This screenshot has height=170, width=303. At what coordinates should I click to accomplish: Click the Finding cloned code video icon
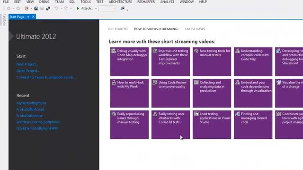click(238, 114)
